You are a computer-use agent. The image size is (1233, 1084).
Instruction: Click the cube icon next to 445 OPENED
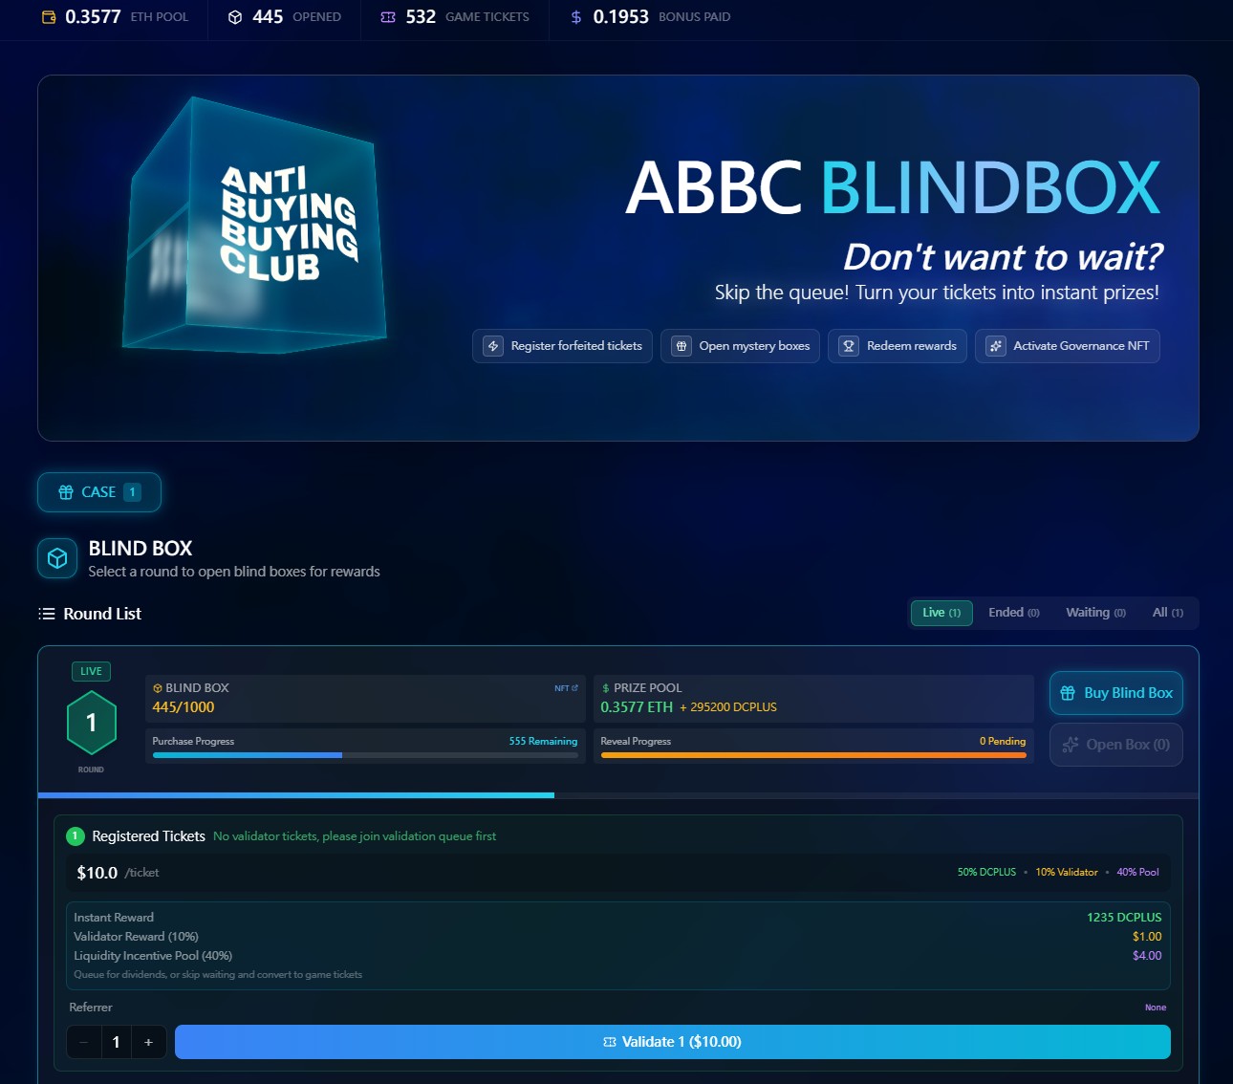pos(232,15)
